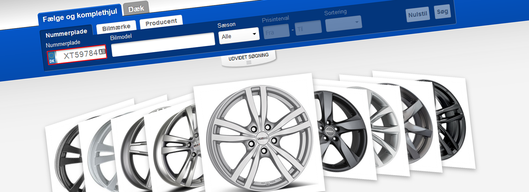Select the Fælge og komplethjul tab
Screen dimensions: 529x192
(80, 15)
